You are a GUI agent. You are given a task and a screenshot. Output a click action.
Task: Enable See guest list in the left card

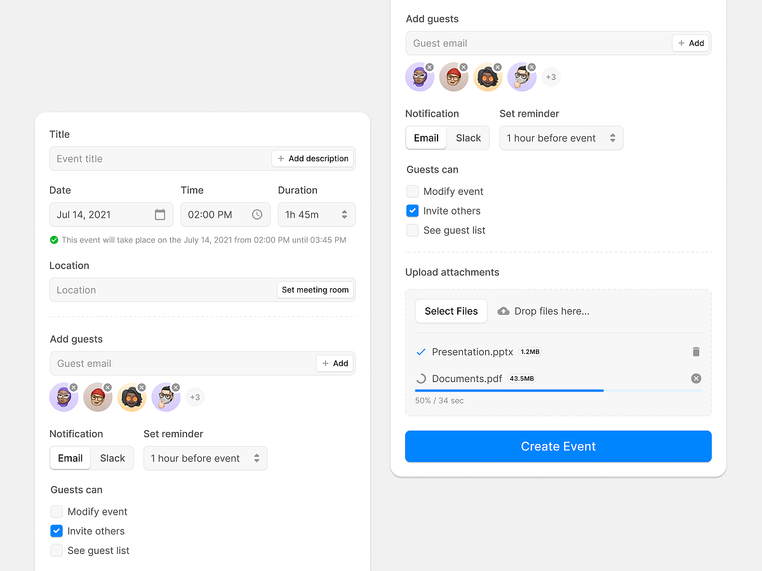[x=57, y=551]
